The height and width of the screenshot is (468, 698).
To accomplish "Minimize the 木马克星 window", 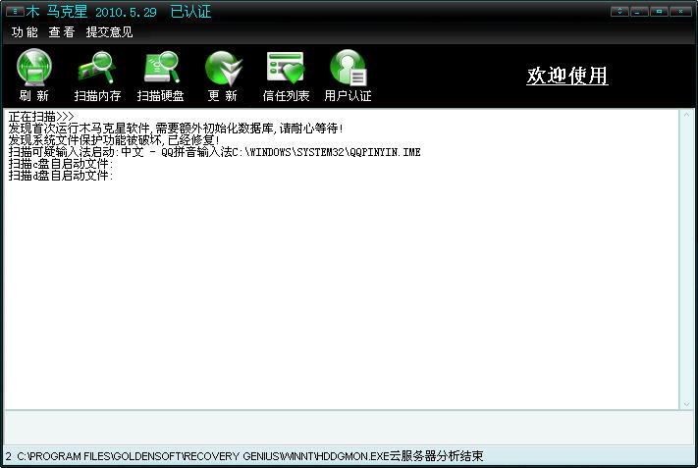I will (x=639, y=11).
